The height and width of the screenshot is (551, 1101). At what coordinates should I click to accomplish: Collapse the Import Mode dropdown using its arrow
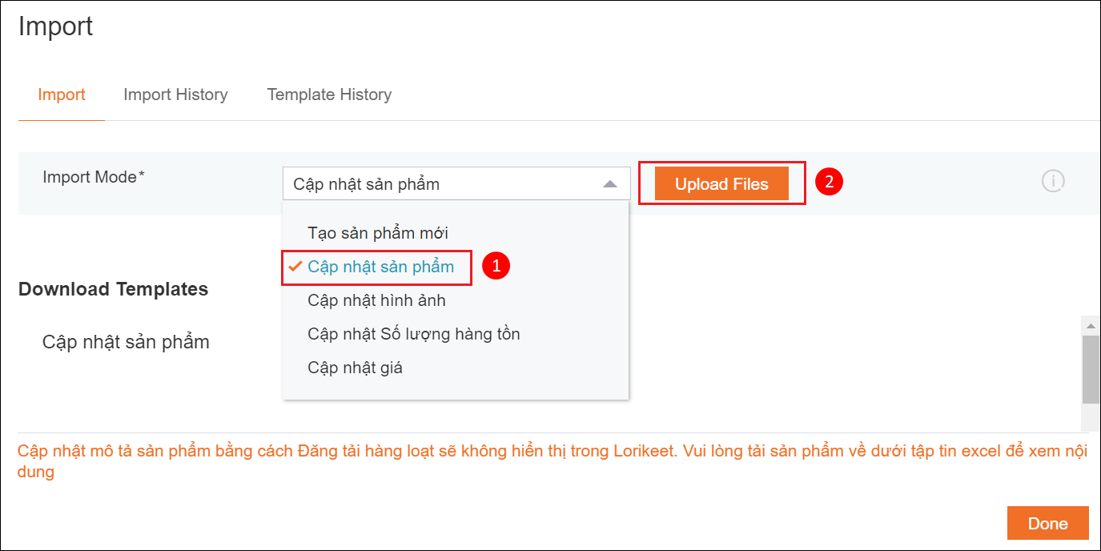pyautogui.click(x=610, y=184)
